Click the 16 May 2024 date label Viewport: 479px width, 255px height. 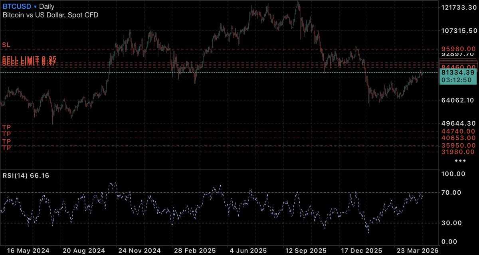(28, 251)
